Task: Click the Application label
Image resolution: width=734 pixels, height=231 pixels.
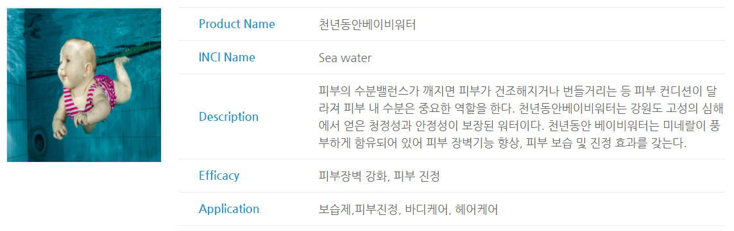Action: [229, 209]
